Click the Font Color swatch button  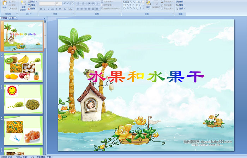71,9
